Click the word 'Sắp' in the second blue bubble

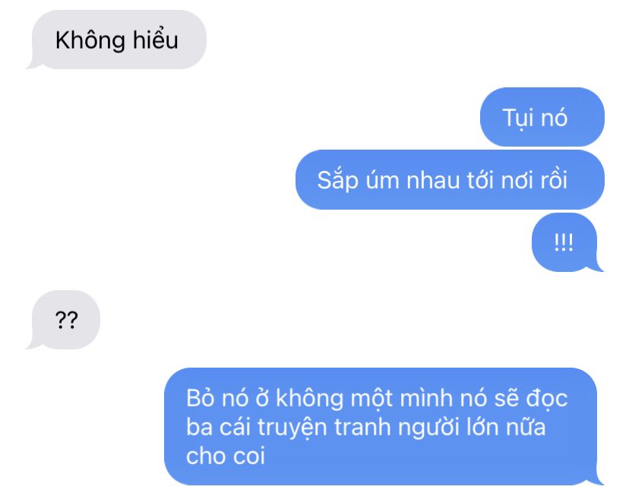(338, 181)
